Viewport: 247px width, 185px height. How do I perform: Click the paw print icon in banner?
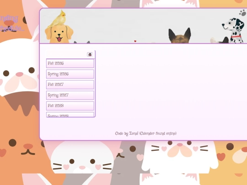242,13
